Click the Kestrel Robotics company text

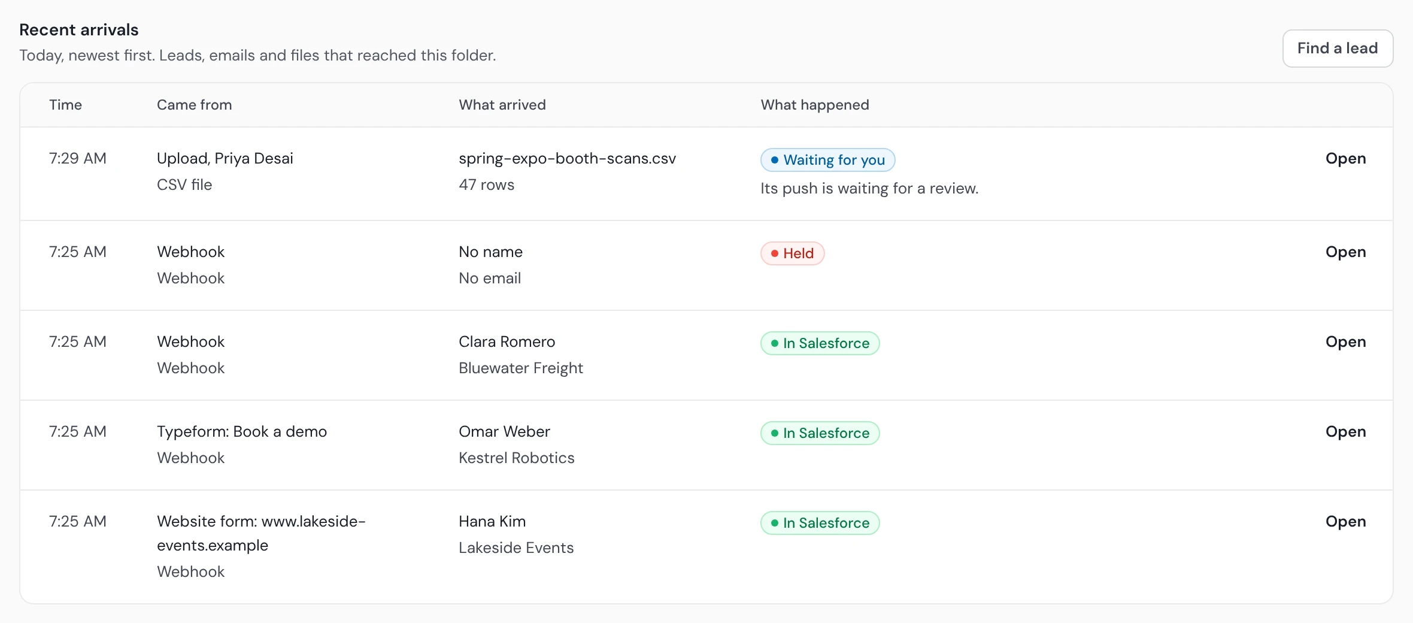tap(516, 458)
